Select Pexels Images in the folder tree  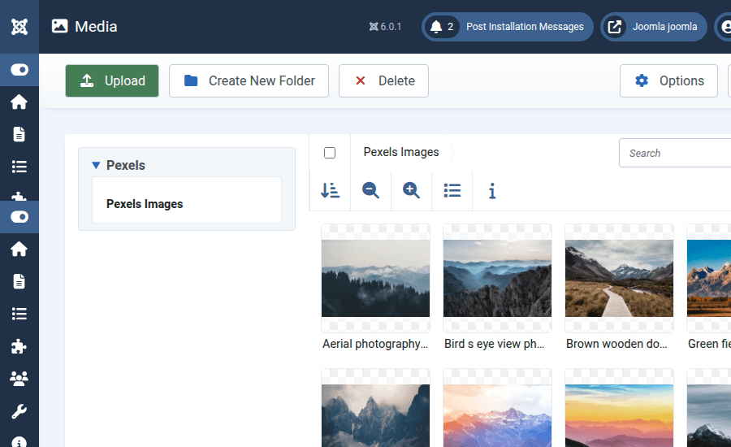[145, 204]
